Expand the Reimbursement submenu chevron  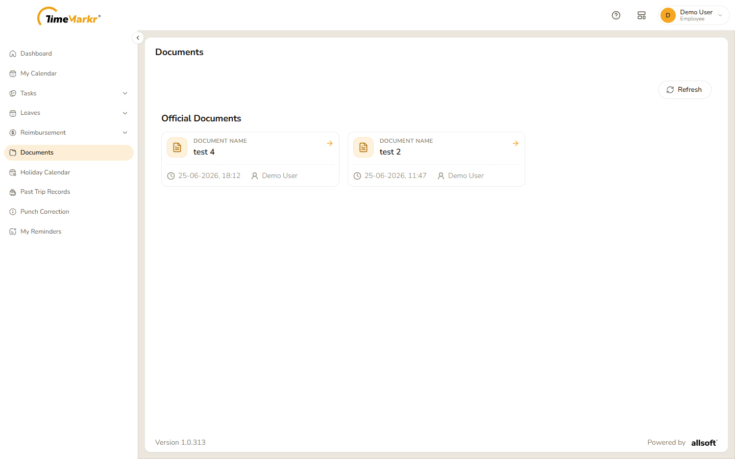125,133
